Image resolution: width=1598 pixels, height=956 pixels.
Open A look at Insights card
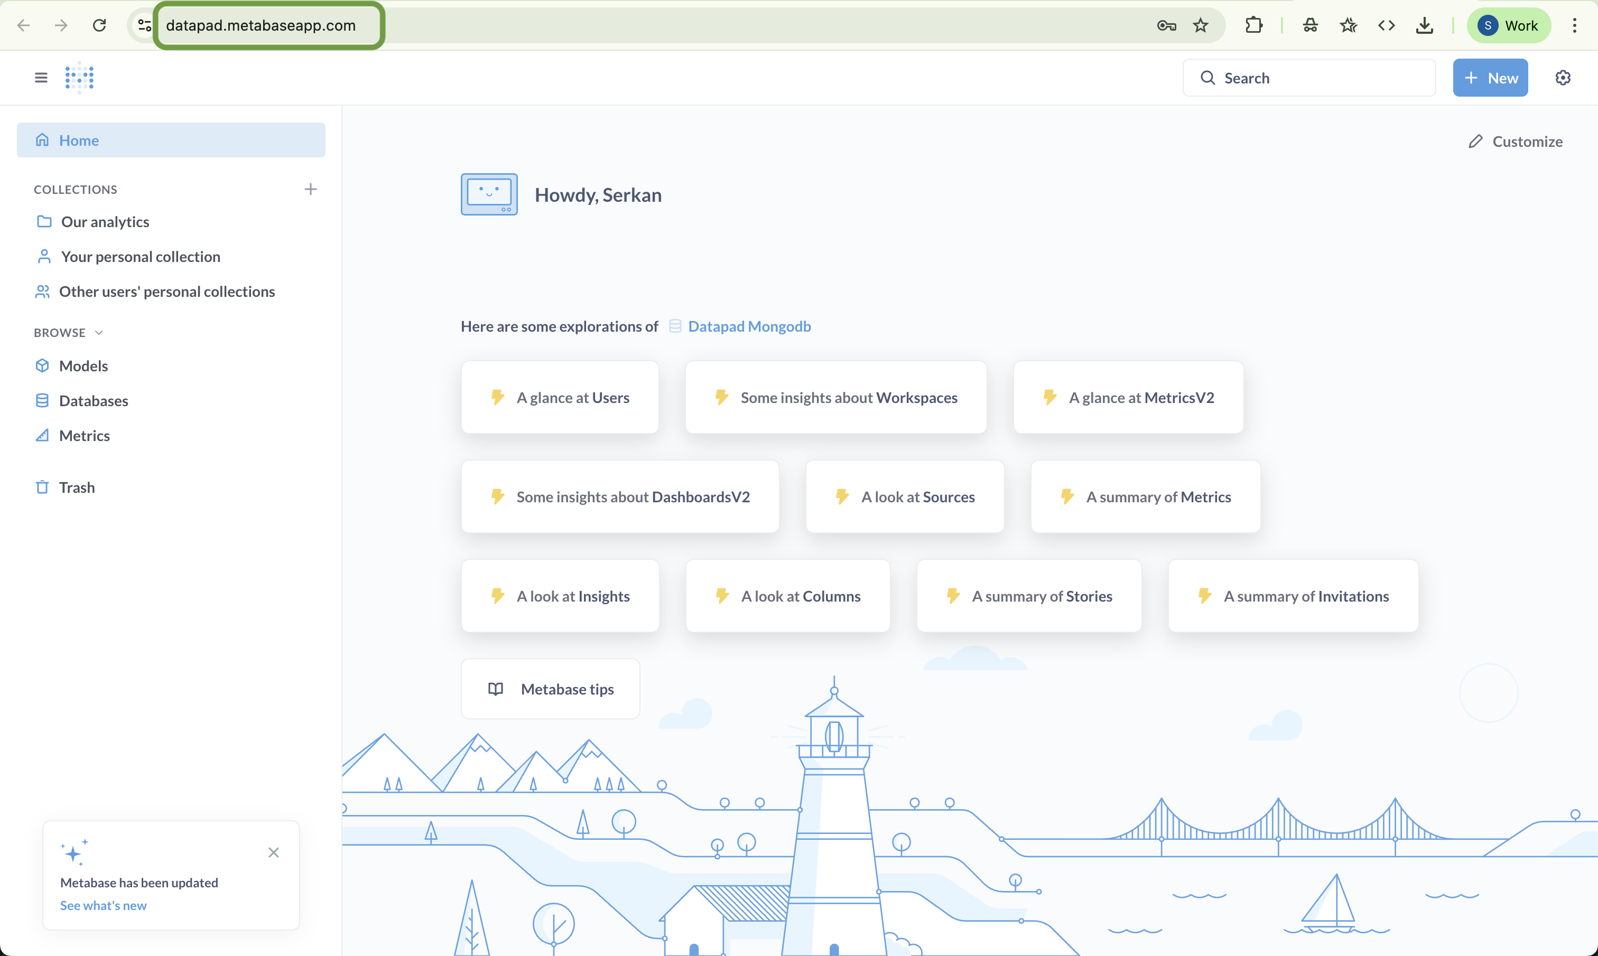pos(560,596)
